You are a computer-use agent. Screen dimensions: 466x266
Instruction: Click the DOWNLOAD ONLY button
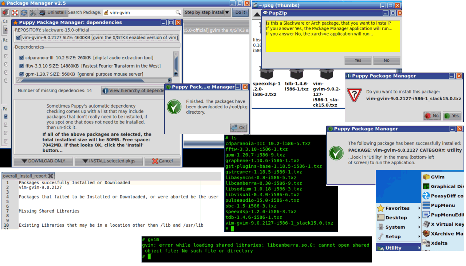tap(43, 161)
